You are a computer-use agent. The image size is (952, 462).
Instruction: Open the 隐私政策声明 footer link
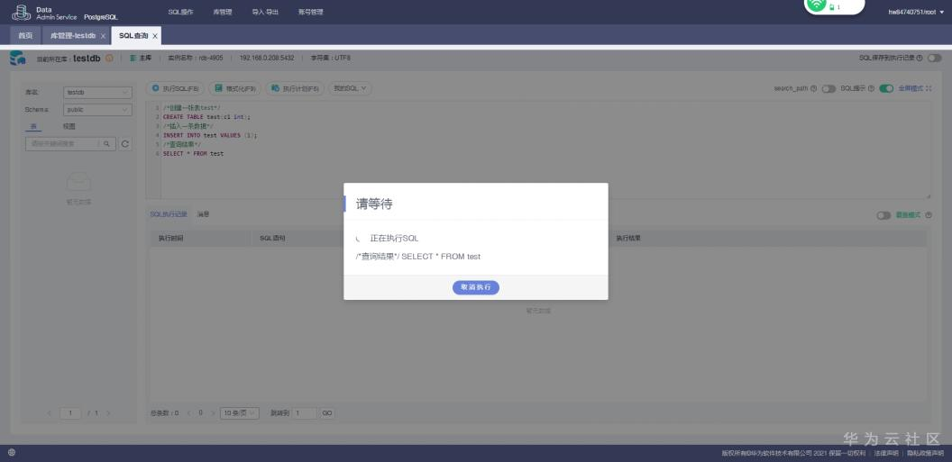[925, 454]
